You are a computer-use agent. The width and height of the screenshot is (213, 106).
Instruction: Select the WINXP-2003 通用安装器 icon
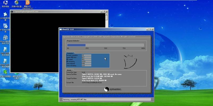[x=5, y=63]
